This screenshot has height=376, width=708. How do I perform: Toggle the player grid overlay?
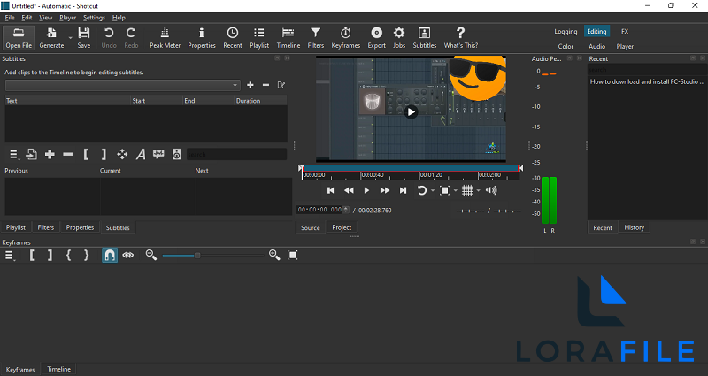pos(467,190)
